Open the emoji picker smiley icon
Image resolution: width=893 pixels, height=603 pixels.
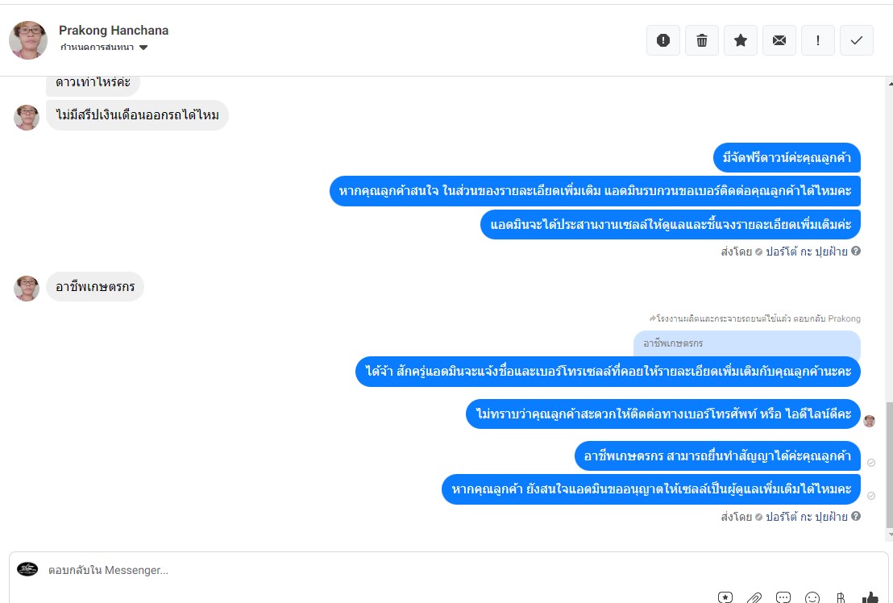coord(812,597)
